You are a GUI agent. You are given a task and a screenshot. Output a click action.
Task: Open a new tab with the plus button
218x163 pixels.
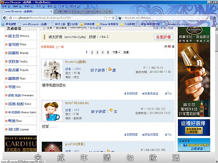110,11
